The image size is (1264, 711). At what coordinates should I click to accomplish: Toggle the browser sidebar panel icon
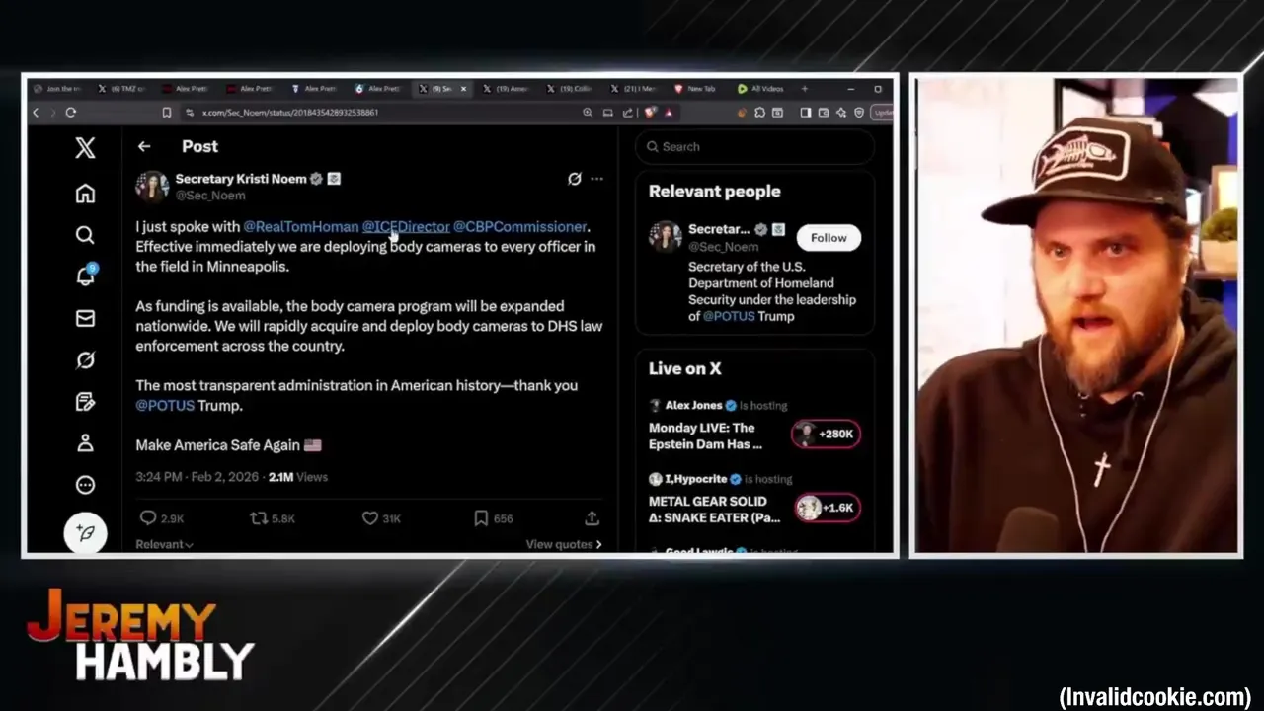pyautogui.click(x=806, y=113)
